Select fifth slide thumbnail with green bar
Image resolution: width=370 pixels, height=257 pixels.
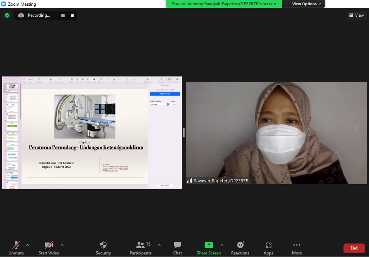pos(12,127)
